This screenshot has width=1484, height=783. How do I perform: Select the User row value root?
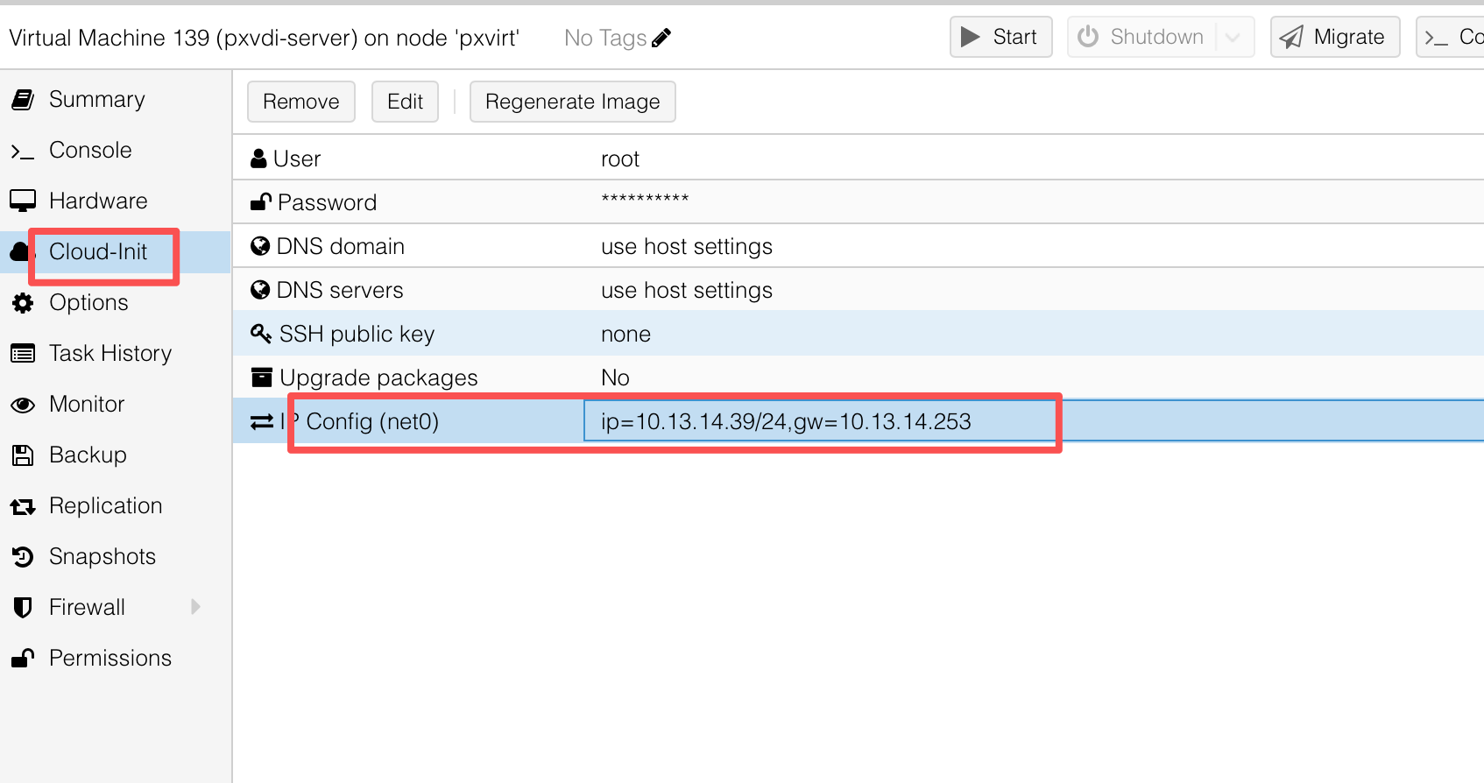(x=620, y=159)
